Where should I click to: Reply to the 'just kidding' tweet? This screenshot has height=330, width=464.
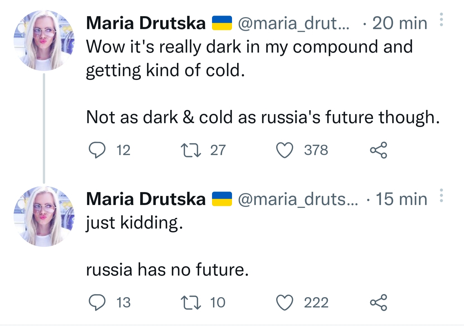(x=97, y=303)
